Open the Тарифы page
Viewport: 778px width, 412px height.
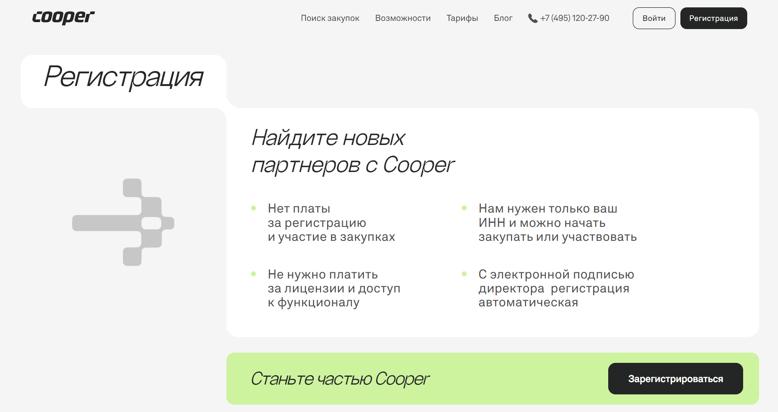click(x=462, y=18)
